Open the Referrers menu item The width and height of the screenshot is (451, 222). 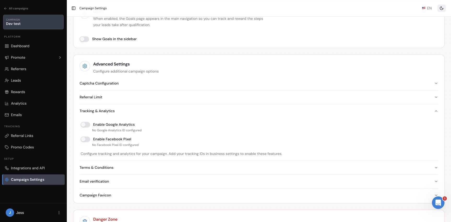[33, 69]
